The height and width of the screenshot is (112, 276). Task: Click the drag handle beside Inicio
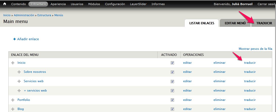click(x=13, y=63)
